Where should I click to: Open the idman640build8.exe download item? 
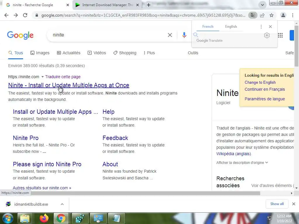tap(31, 204)
